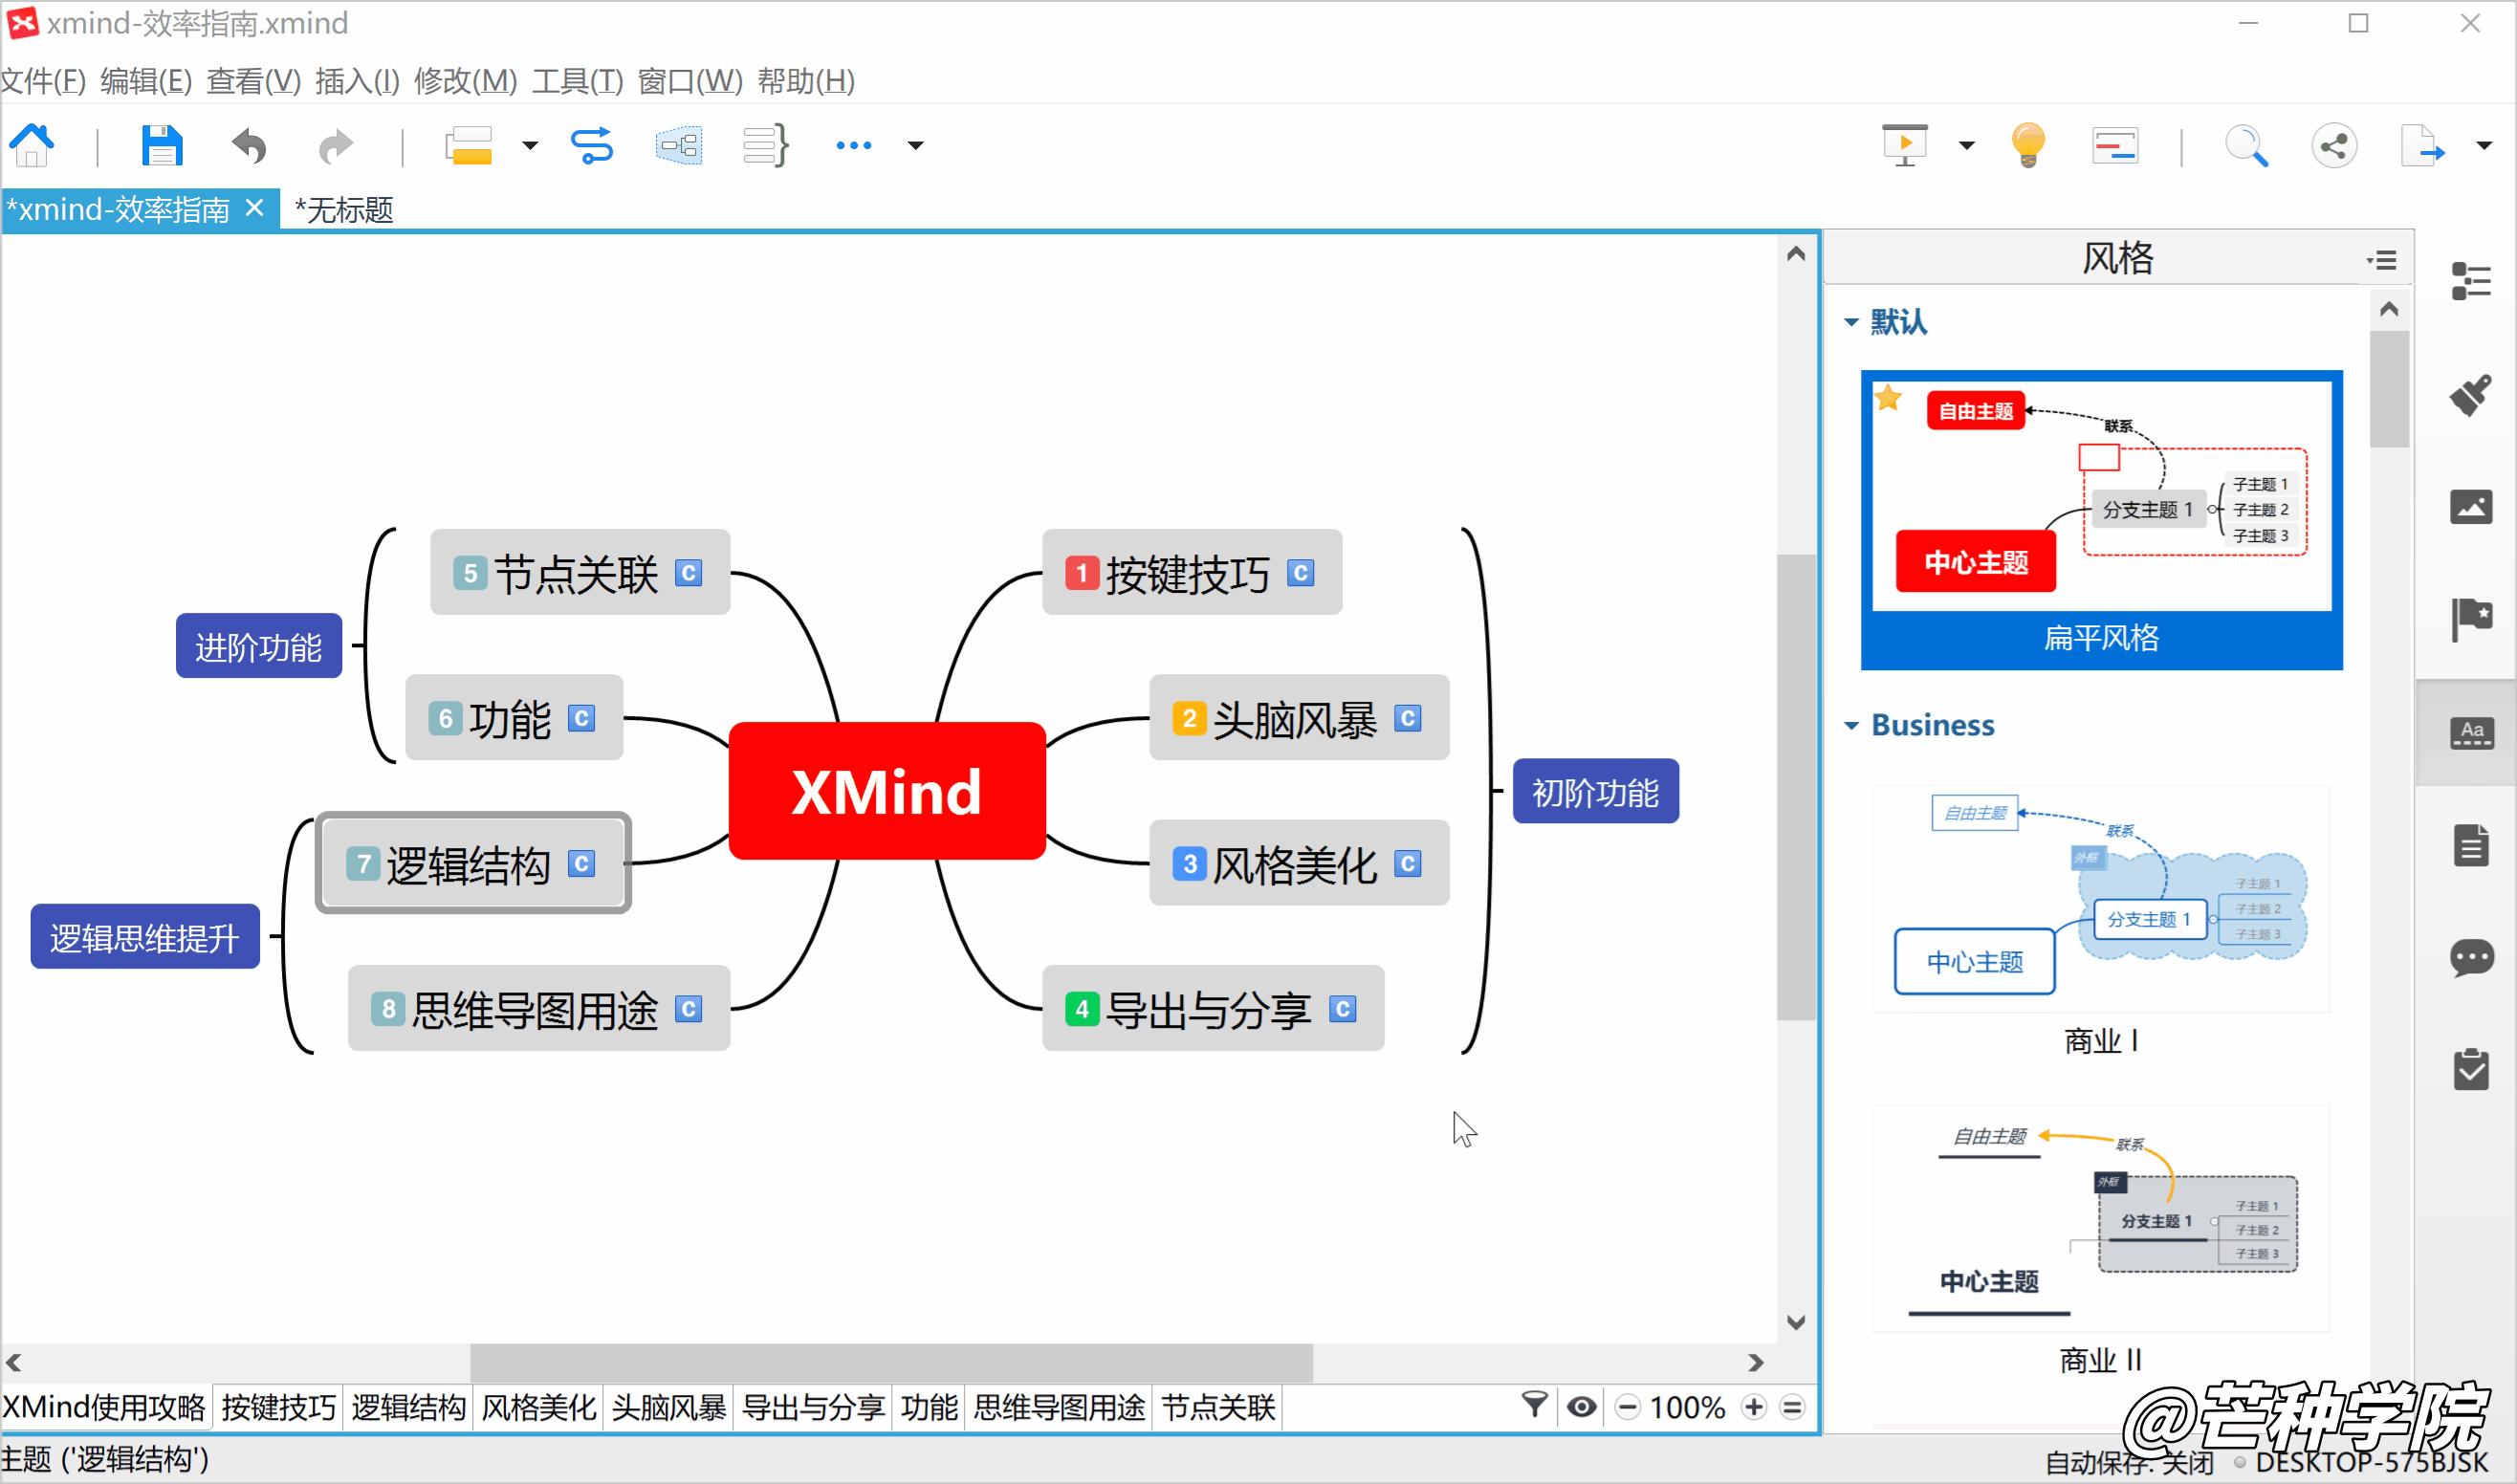Insert a relationship using the toolbar icon
The height and width of the screenshot is (1484, 2517).
click(592, 146)
